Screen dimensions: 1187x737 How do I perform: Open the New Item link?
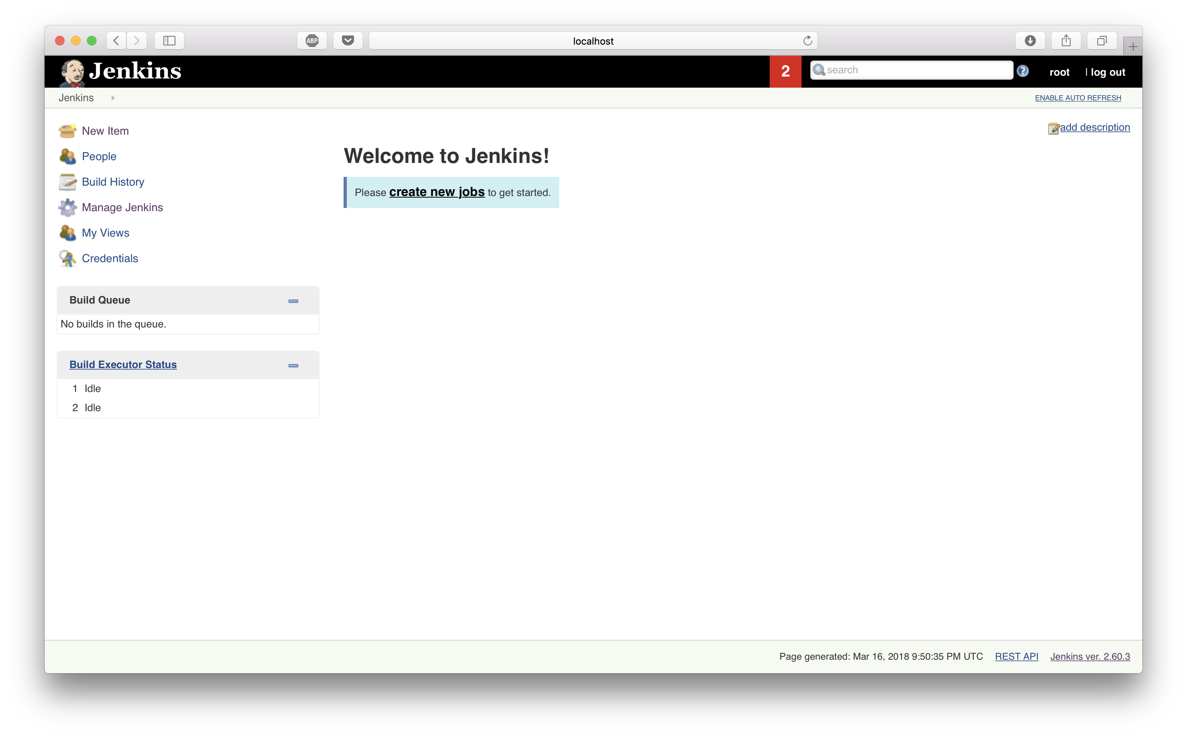[105, 131]
